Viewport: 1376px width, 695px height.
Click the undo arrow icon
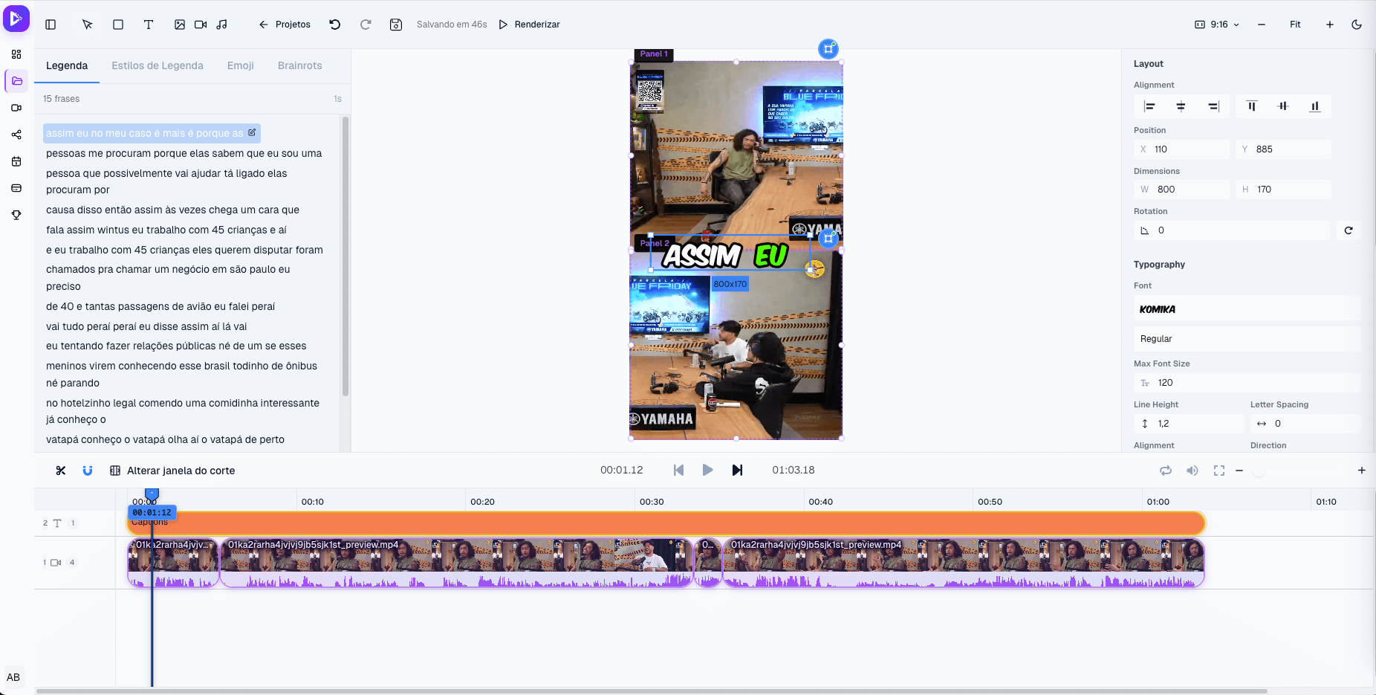[335, 25]
